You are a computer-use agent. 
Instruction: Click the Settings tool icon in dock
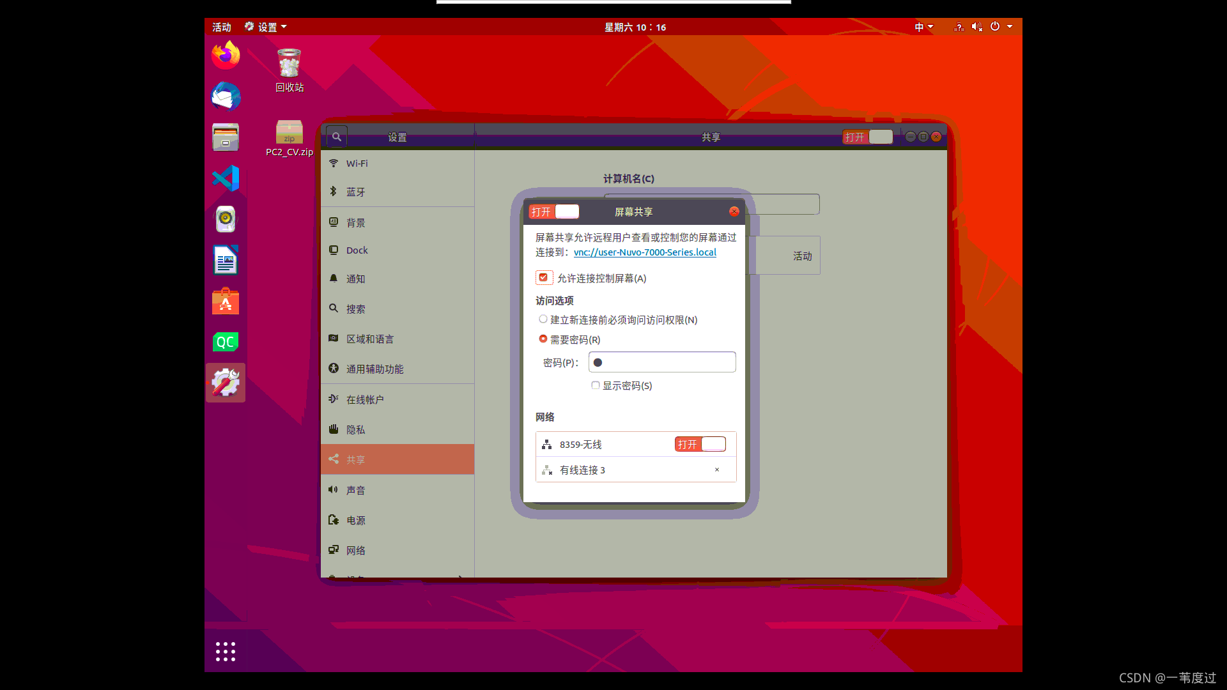coord(226,383)
